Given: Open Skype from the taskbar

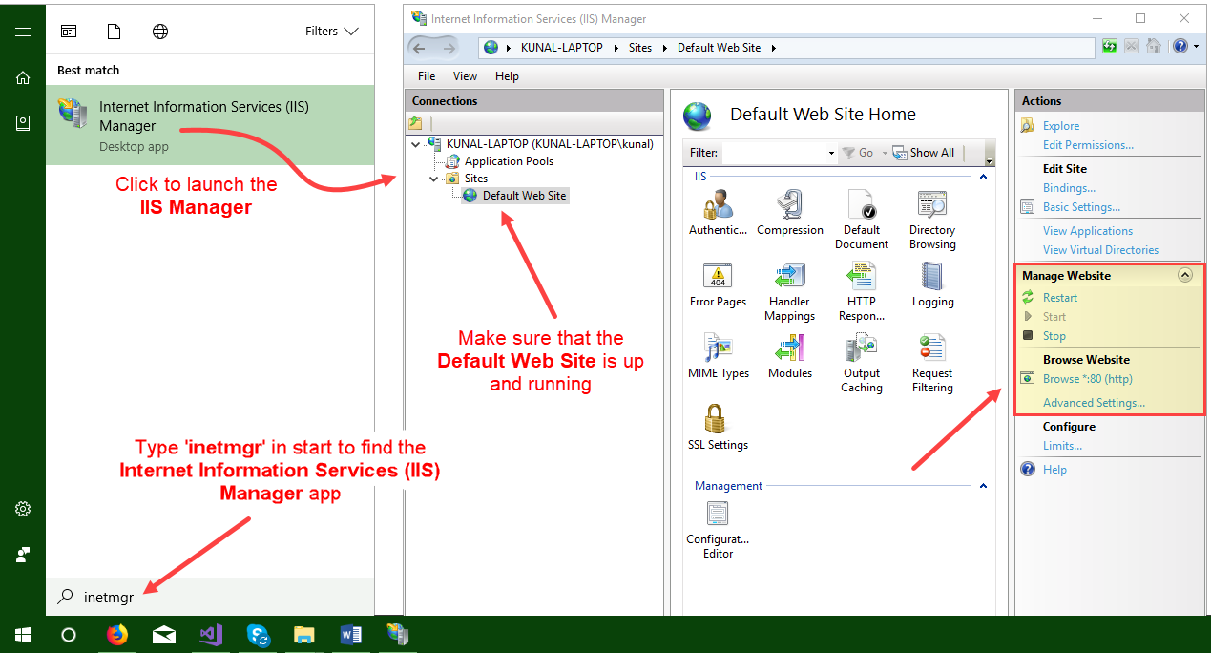Looking at the screenshot, I should pos(258,634).
